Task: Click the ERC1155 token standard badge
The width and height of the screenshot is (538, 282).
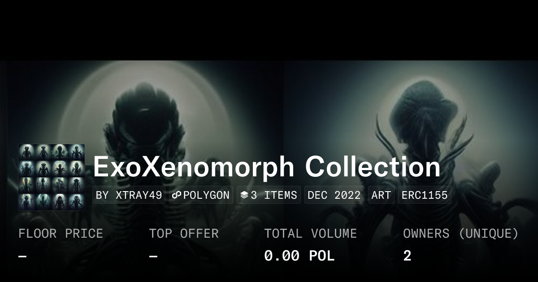Action: [x=425, y=195]
